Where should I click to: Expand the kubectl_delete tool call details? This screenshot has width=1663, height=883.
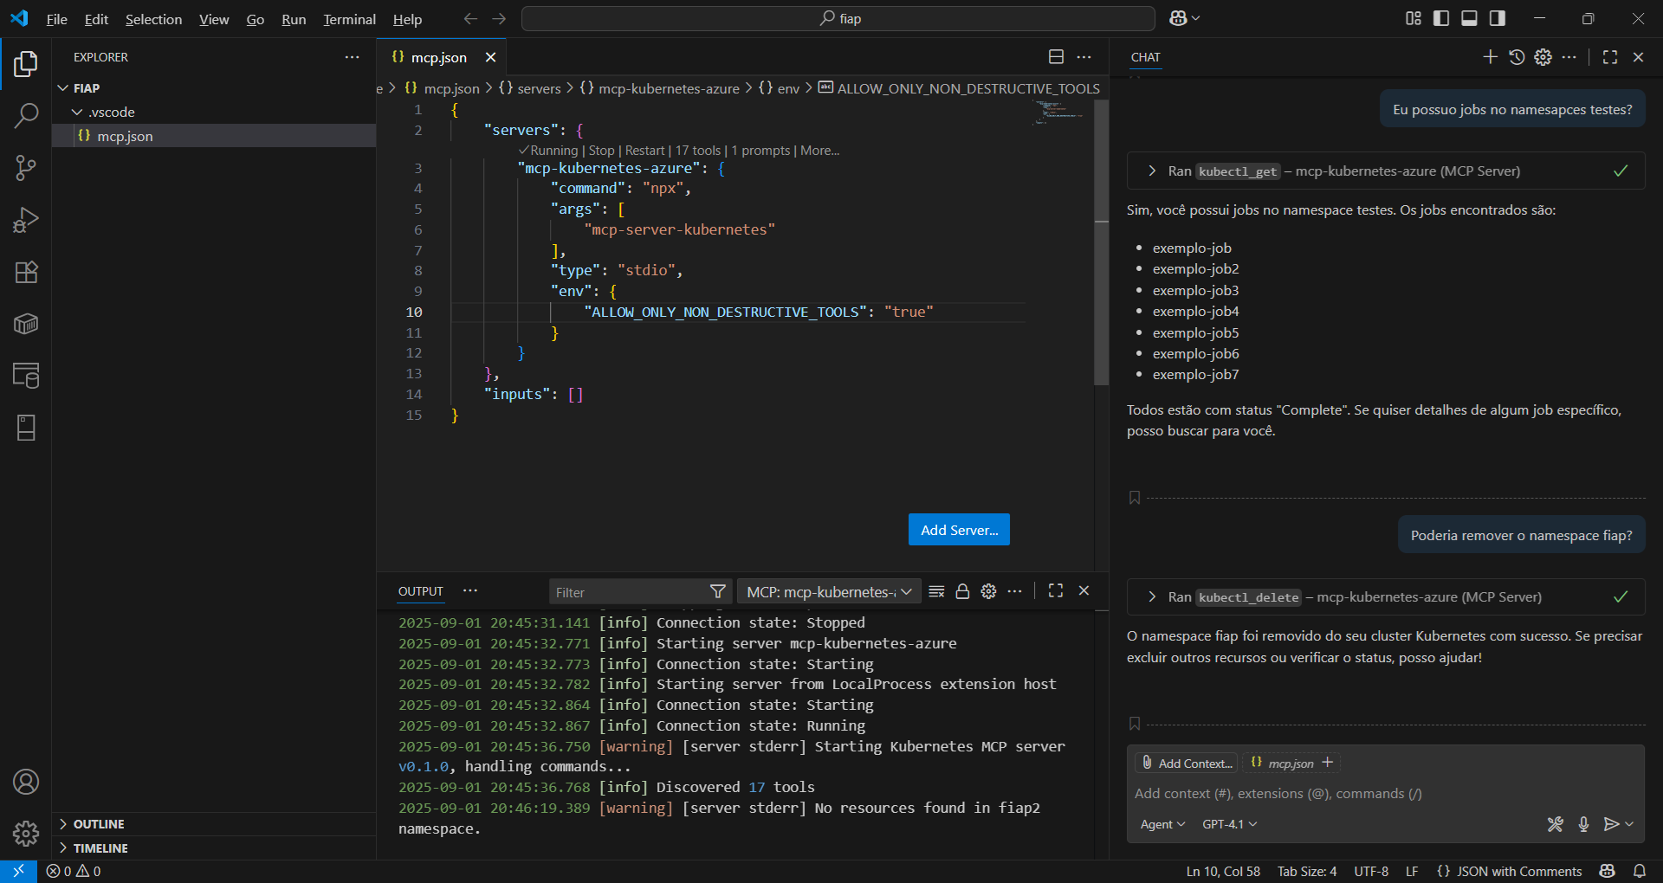coord(1152,596)
